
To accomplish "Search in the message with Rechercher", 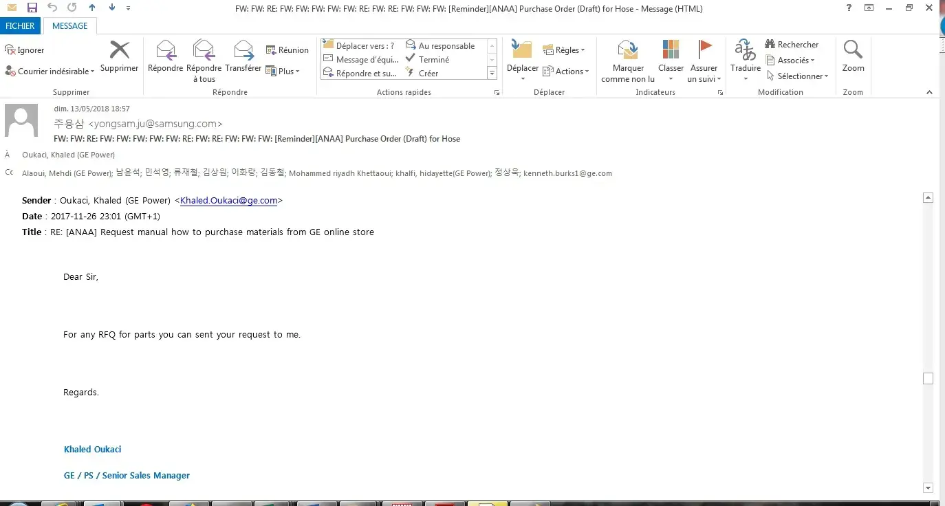I will tap(792, 45).
